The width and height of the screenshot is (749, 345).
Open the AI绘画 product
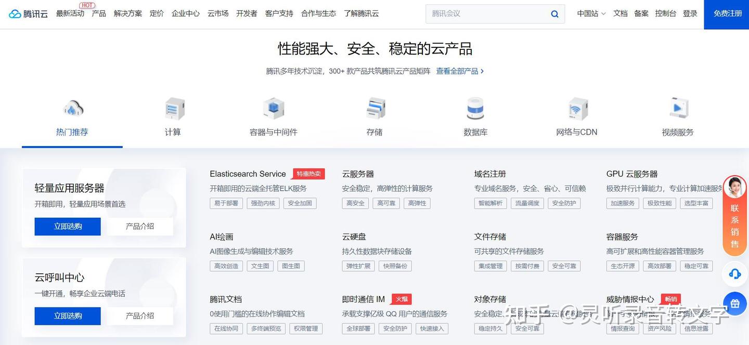click(x=222, y=237)
